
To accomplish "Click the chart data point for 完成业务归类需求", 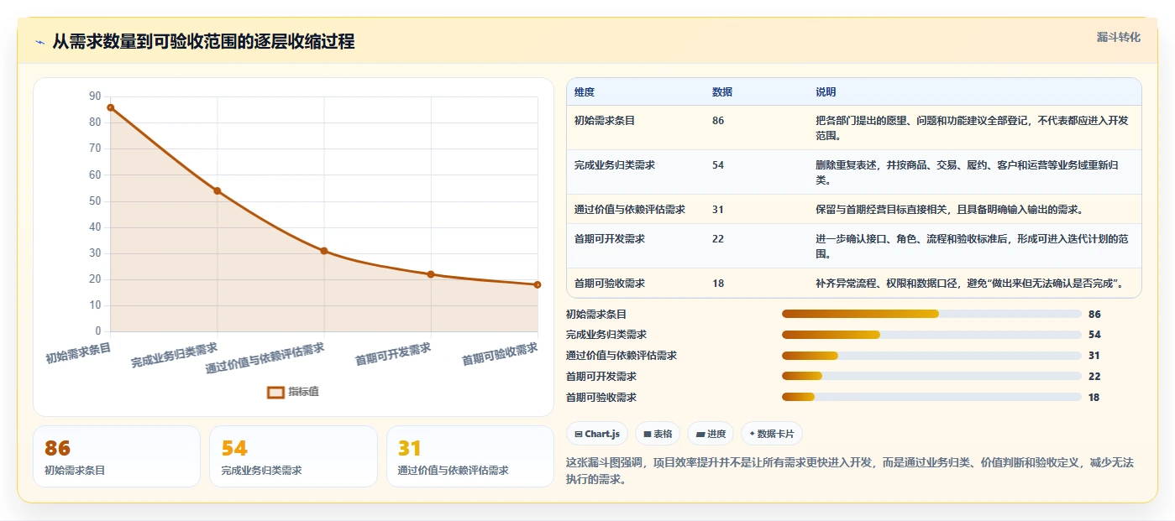I will (x=217, y=190).
